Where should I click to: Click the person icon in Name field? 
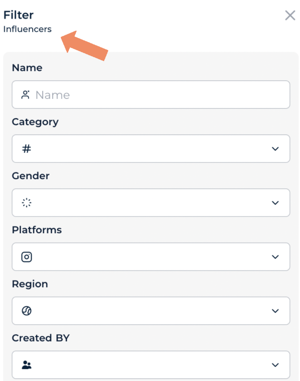tap(25, 95)
